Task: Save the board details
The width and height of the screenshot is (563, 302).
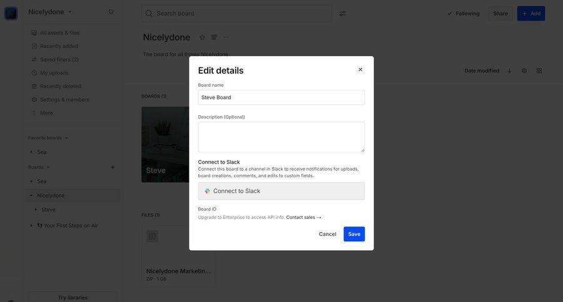Action: coord(354,234)
